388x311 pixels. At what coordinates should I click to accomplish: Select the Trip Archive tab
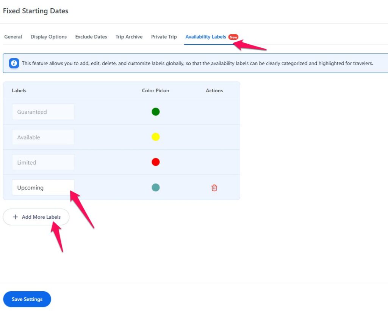click(129, 37)
